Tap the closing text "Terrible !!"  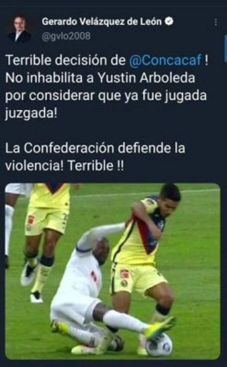click(x=95, y=166)
